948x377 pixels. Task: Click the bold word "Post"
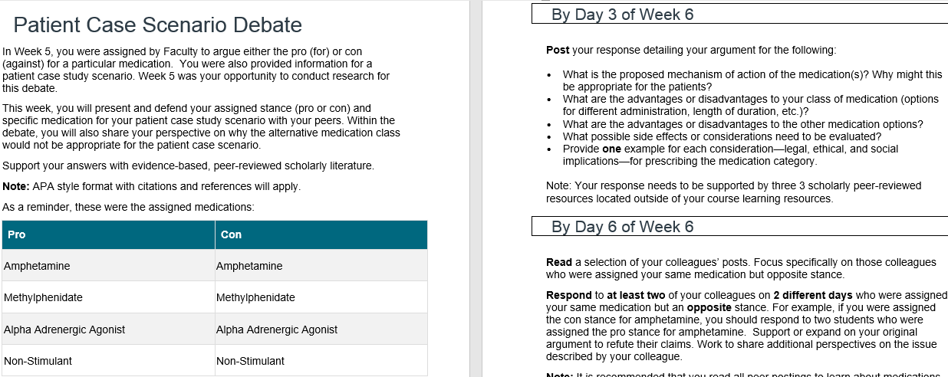[x=558, y=51]
